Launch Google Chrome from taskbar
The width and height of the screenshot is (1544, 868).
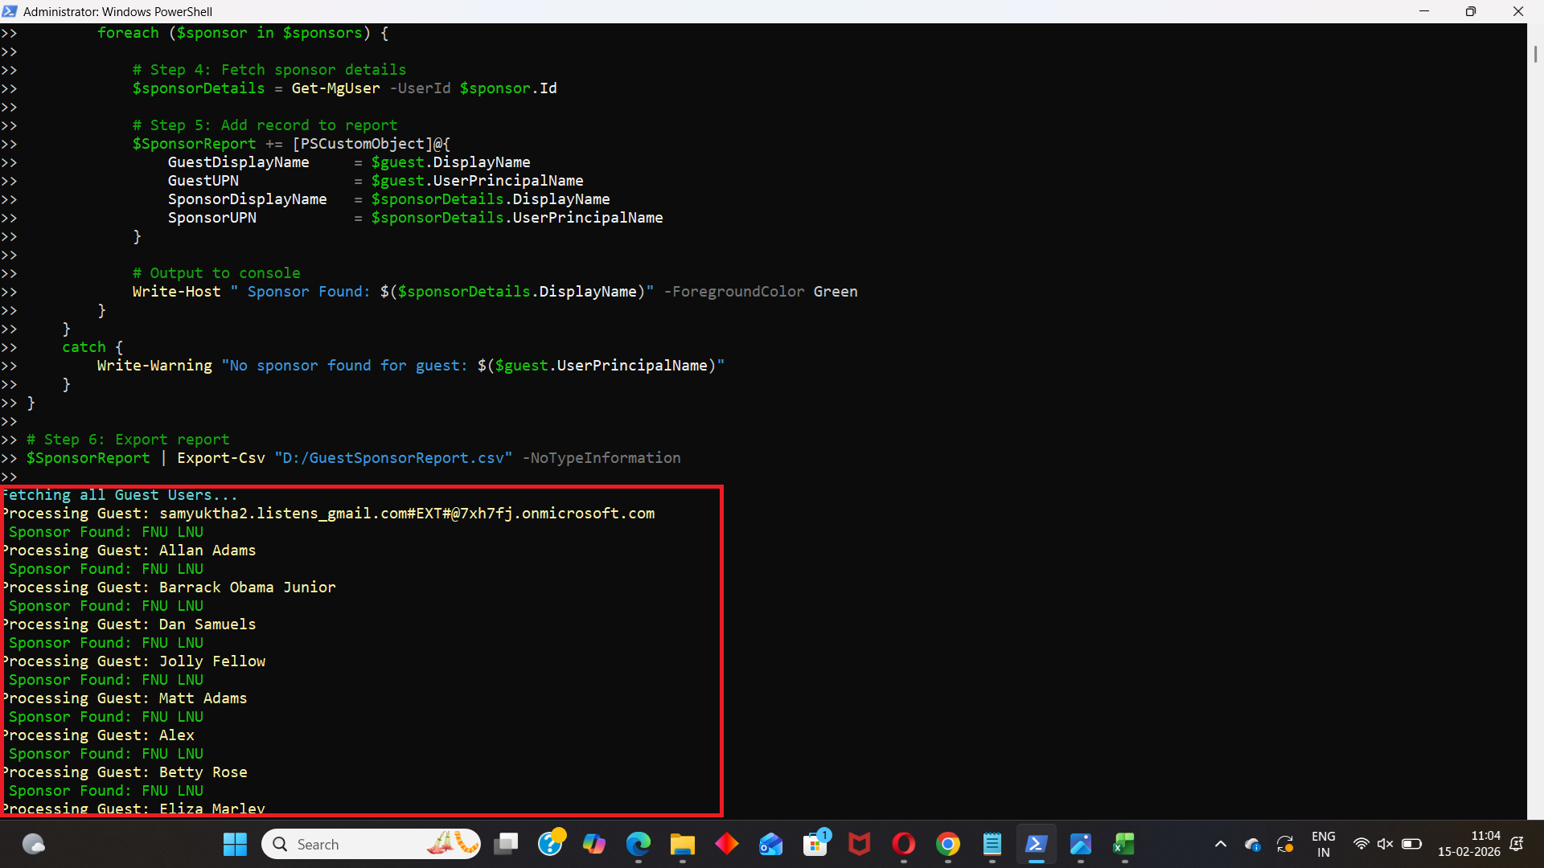click(948, 844)
